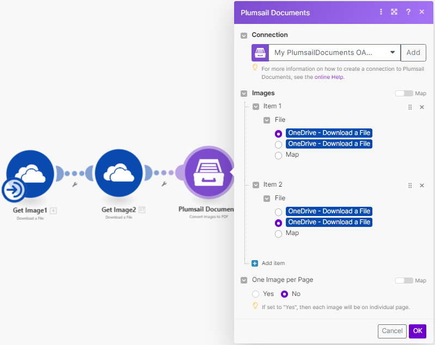Remove Item 2 from Images
Viewport: 435px width, 345px height.
click(422, 186)
